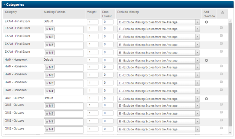Click the scrollbar down arrow of categories list
The image size is (235, 139).
click(x=230, y=133)
